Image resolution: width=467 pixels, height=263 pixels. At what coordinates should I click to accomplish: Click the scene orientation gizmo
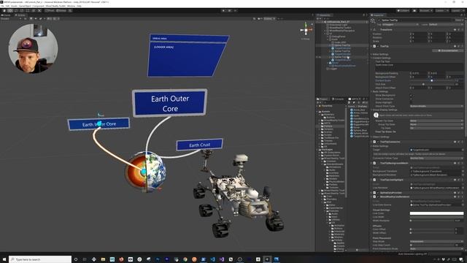[306, 30]
